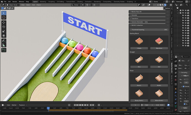This screenshot has width=191, height=115.
Task: Switch to material preview shading
Action: point(163,5)
